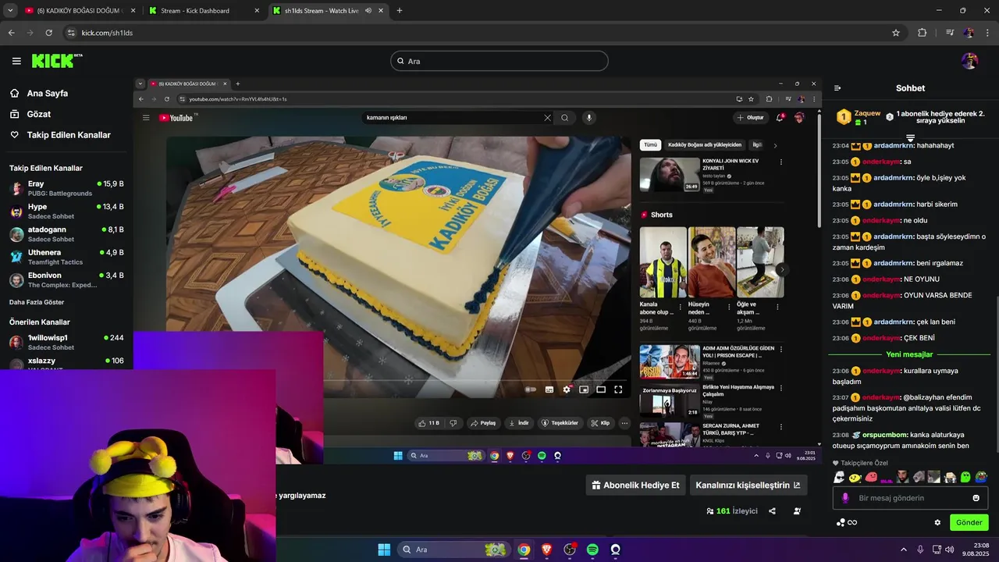
Task: Open the Chrome tab search dropdown
Action: coord(10,11)
